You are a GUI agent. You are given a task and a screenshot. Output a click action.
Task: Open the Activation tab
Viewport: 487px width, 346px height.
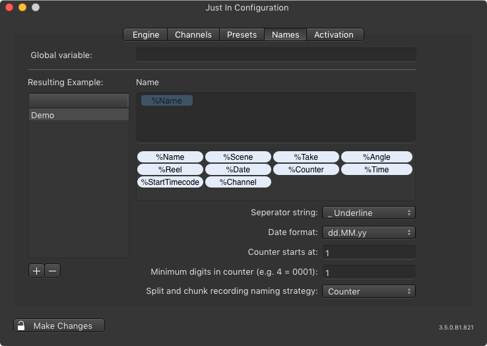tap(334, 34)
